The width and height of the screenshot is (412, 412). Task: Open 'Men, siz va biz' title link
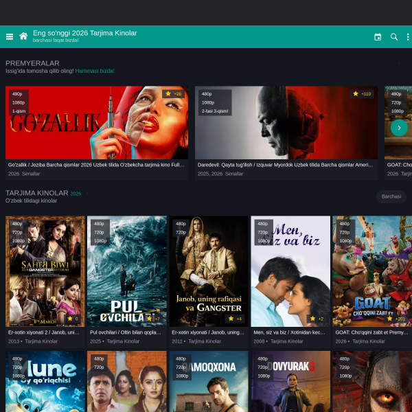pos(288,332)
